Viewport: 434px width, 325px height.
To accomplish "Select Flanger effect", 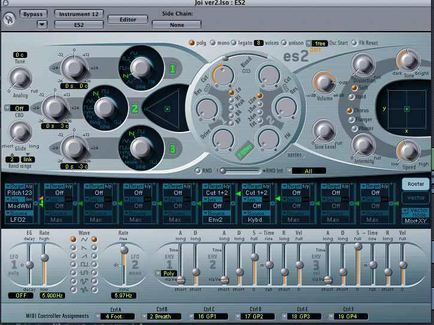I will coord(351,119).
